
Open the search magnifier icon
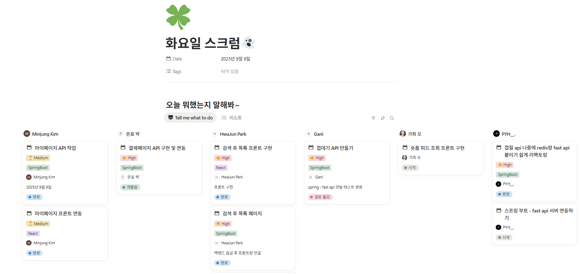point(392,118)
